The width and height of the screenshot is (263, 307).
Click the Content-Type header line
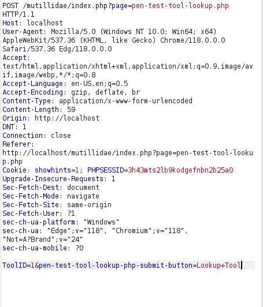point(97,101)
